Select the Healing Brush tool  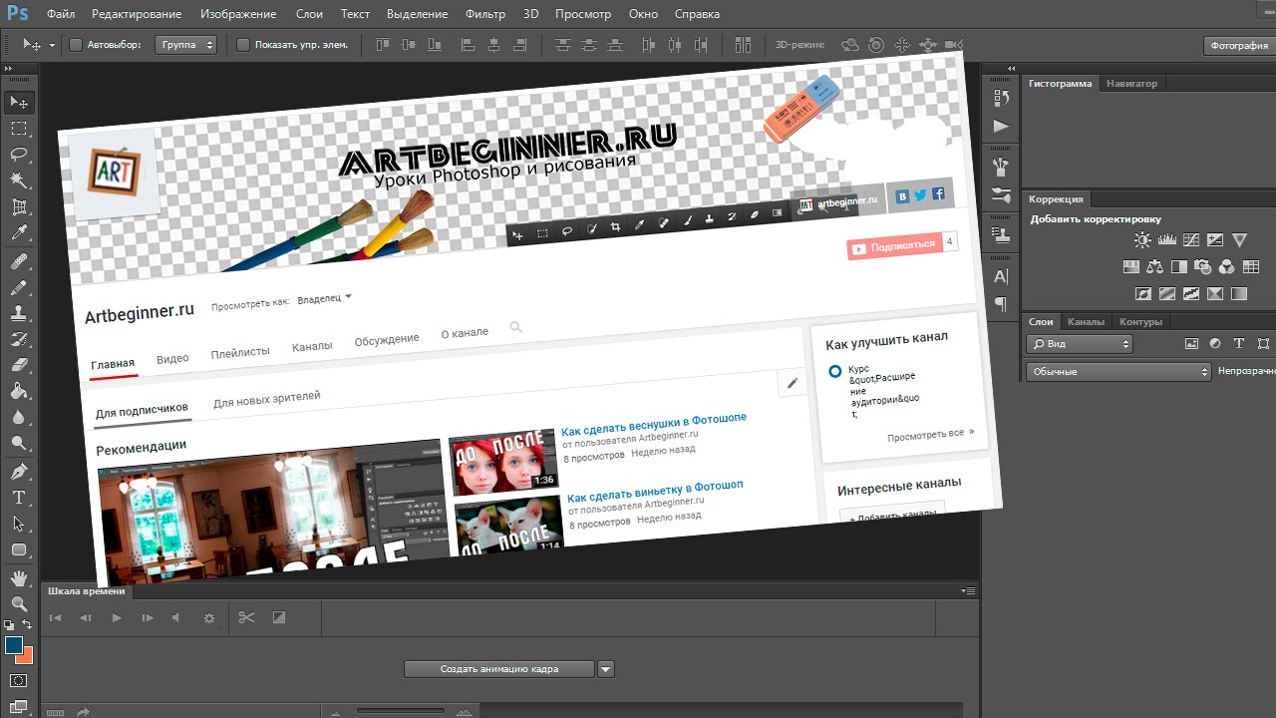(x=19, y=261)
